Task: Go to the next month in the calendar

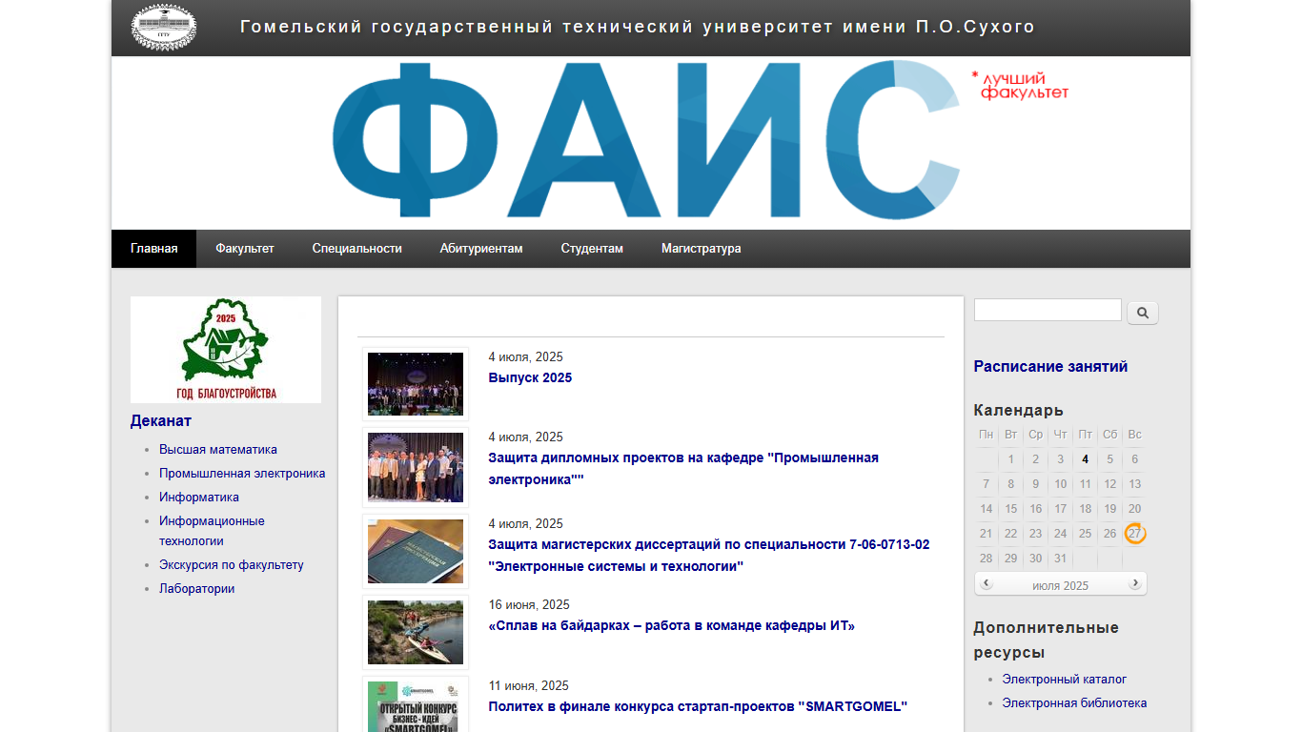Action: [x=1134, y=584]
